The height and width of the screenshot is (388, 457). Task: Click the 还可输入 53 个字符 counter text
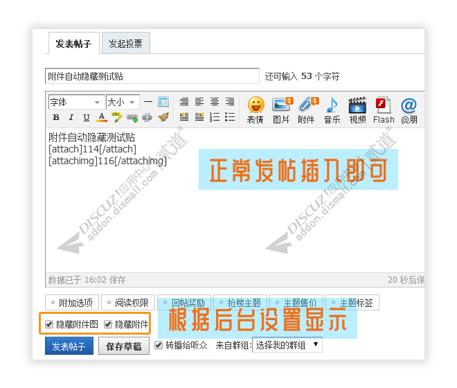click(x=302, y=76)
